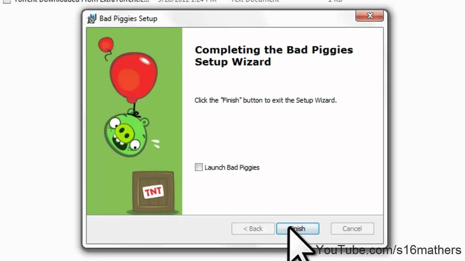Screen dimensions: 465x261
Task: Click the "Click the Finish button" instruction text
Action: 266,100
